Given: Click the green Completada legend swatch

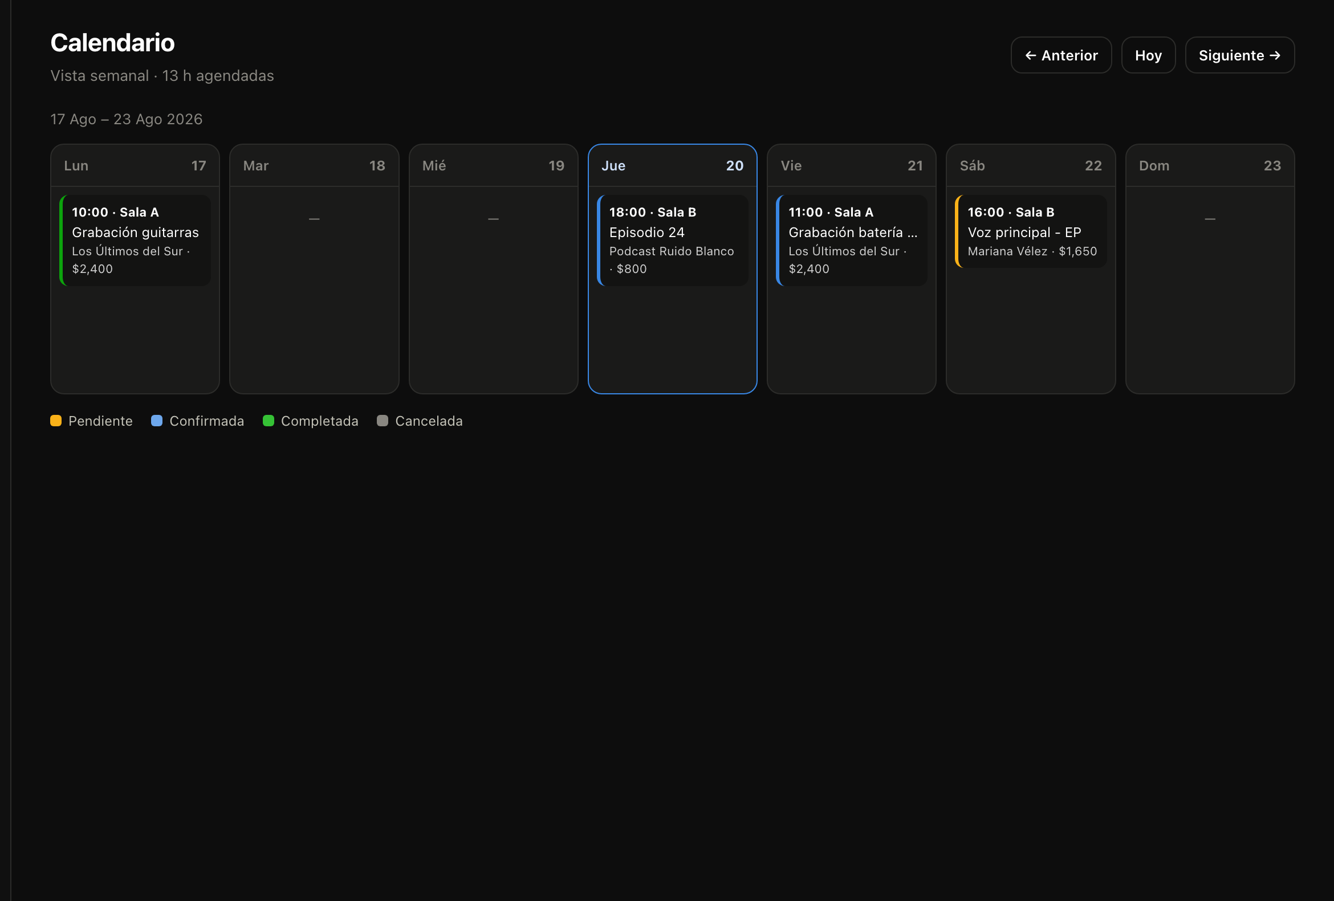Looking at the screenshot, I should click(268, 421).
